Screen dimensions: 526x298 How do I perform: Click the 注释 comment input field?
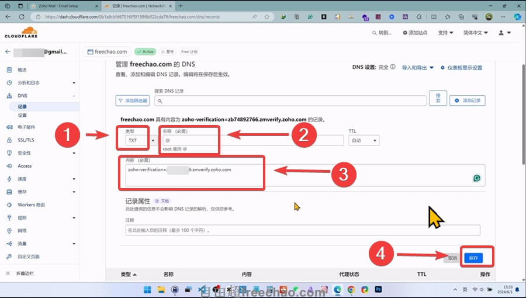pyautogui.click(x=303, y=230)
